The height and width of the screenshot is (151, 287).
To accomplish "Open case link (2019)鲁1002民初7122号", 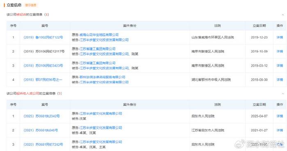I will pyautogui.click(x=43, y=37).
